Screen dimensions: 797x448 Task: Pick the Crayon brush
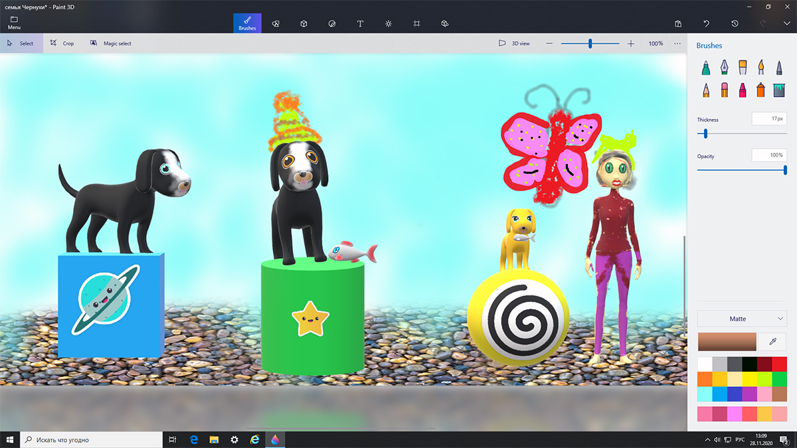[x=743, y=90]
